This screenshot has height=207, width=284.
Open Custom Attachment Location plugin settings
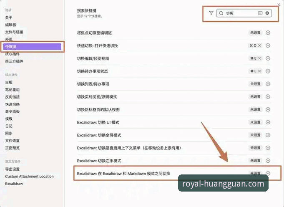point(29,177)
